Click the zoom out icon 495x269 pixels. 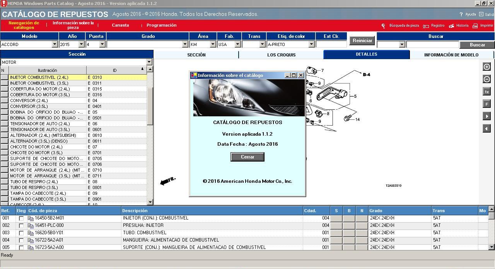click(x=486, y=79)
